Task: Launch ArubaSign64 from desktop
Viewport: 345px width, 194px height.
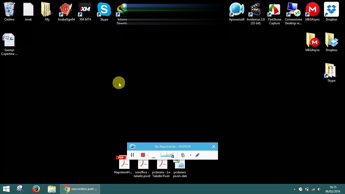Action: tap(66, 12)
